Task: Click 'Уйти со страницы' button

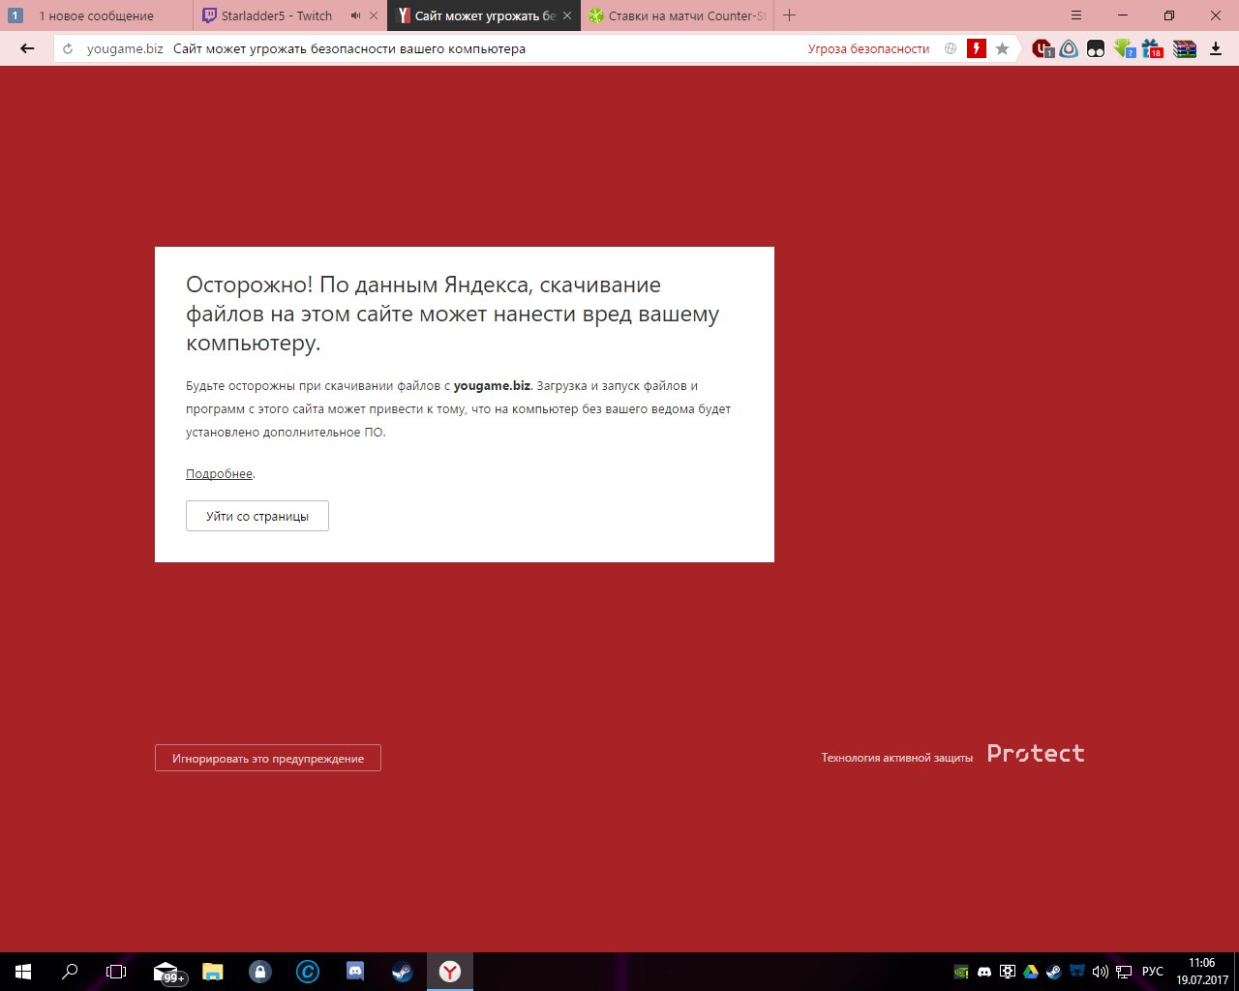Action: [257, 516]
